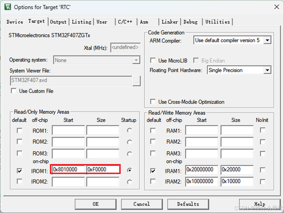
Task: Click the Xtal (MHz) field
Action: [125, 48]
